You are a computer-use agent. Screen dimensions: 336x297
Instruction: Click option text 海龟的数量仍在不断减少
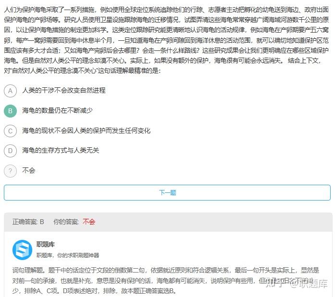point(57,110)
